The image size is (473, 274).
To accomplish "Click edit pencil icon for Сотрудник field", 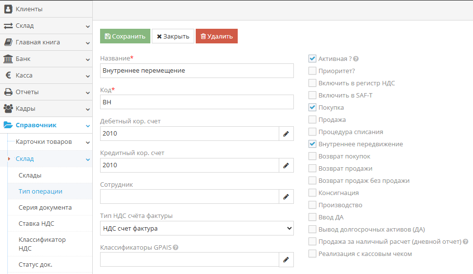I will tap(286, 196).
